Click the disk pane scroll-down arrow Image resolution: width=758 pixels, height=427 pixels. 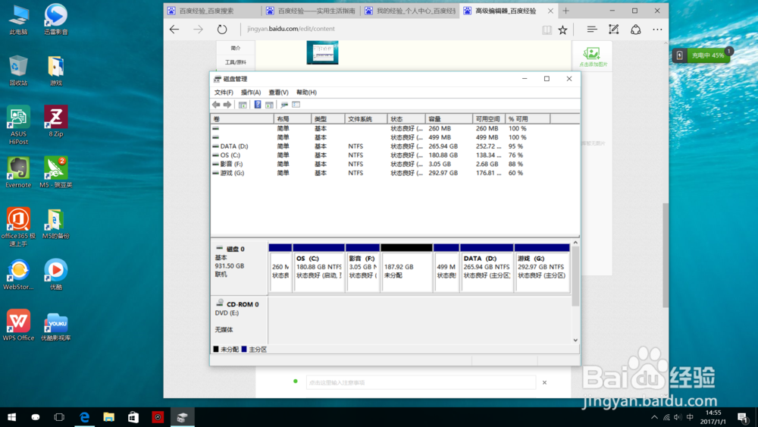[575, 340]
